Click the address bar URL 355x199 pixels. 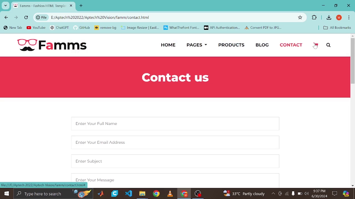tap(100, 17)
